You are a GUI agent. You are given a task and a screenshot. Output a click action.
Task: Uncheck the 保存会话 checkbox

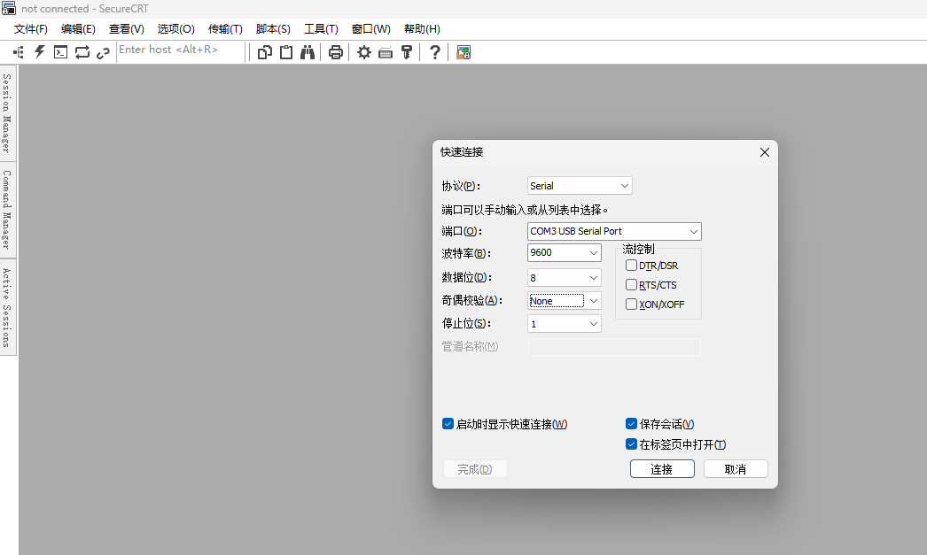coord(631,423)
